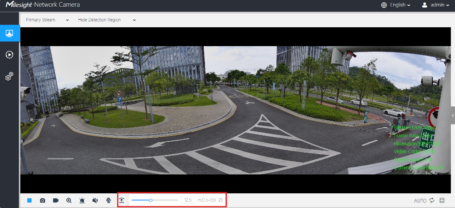Open the Playback sidebar section
Image resolution: width=455 pixels, height=208 pixels.
[10, 55]
